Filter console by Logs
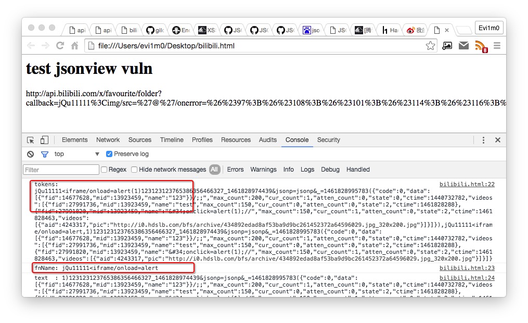The width and height of the screenshot is (528, 323). [x=307, y=170]
